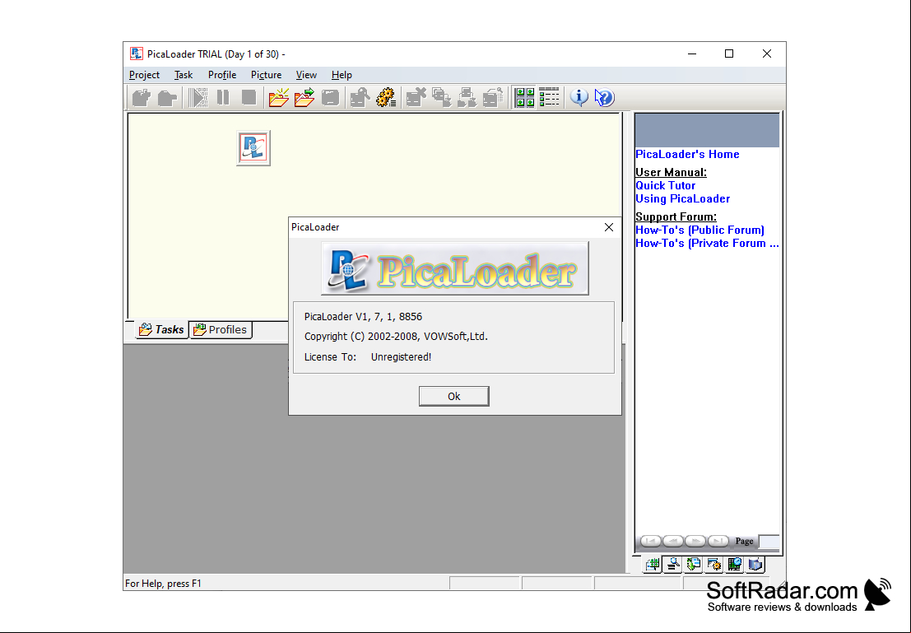Open How-To's (Public Forum) link
The width and height of the screenshot is (911, 633).
tap(700, 230)
